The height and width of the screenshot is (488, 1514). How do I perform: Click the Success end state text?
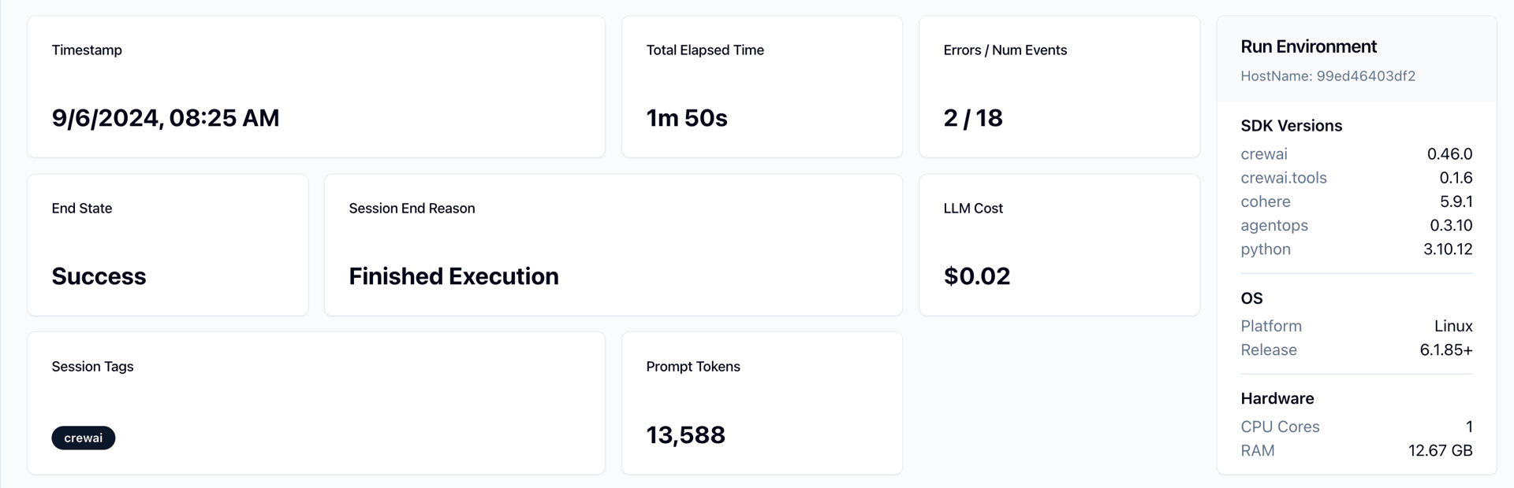pyautogui.click(x=99, y=276)
